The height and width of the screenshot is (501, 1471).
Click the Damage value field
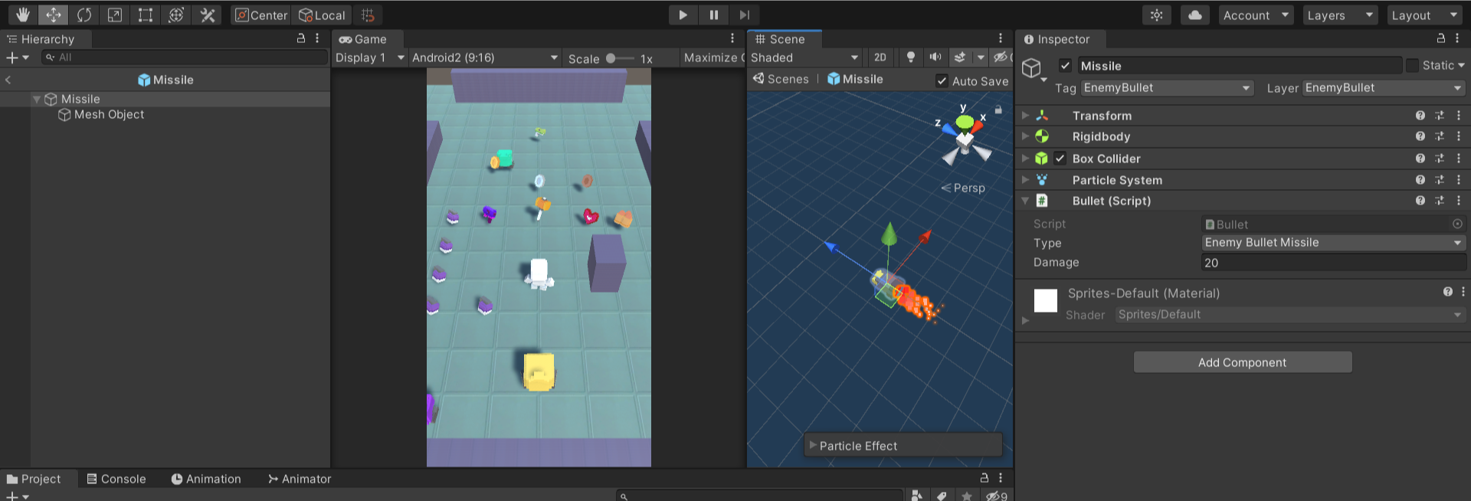point(1334,263)
